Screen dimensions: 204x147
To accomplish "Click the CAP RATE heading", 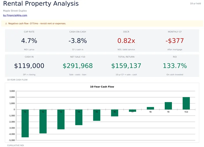I will pyautogui.click(x=29, y=32).
